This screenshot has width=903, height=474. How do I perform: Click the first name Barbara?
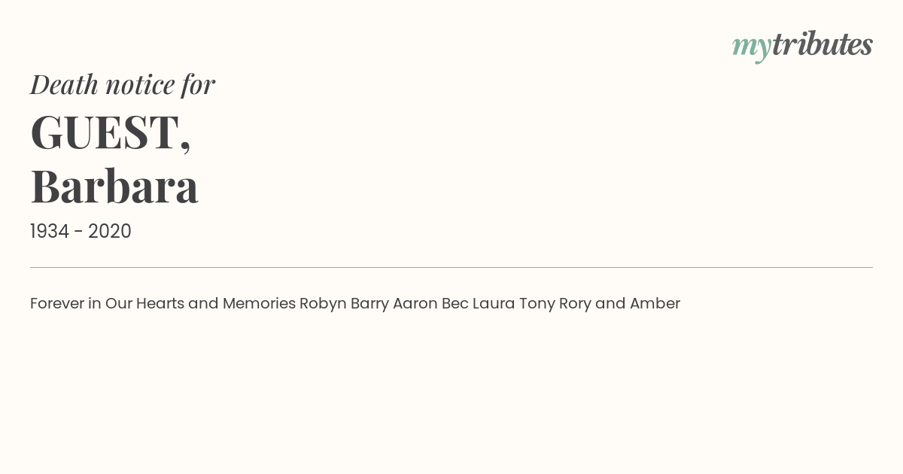tap(114, 187)
